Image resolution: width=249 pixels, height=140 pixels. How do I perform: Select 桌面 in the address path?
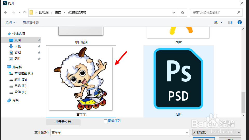58,12
